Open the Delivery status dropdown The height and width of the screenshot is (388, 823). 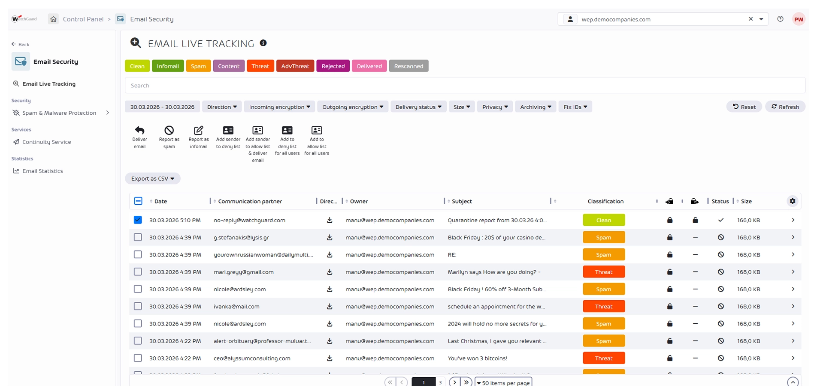click(418, 107)
